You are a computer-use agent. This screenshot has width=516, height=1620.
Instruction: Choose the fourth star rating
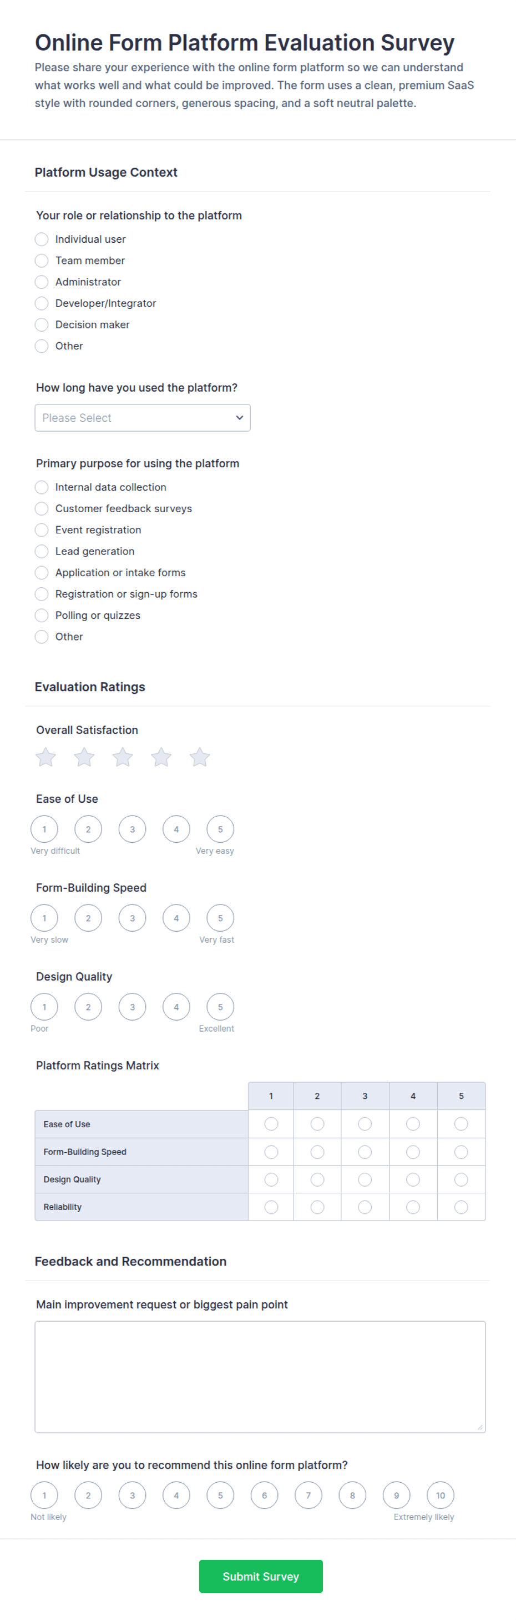coord(161,757)
